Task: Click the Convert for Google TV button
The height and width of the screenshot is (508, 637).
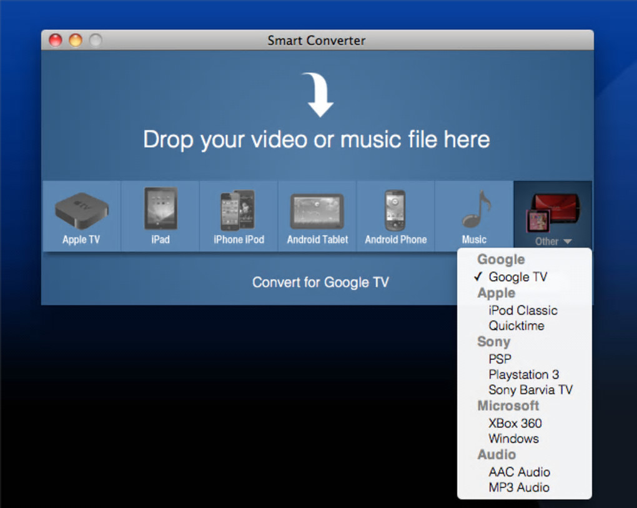Action: [x=320, y=282]
